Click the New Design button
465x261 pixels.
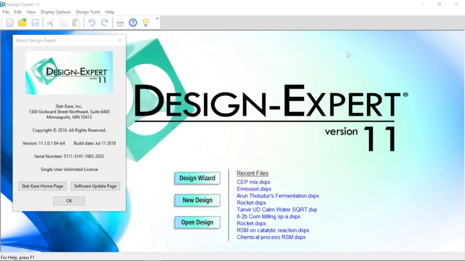[197, 200]
